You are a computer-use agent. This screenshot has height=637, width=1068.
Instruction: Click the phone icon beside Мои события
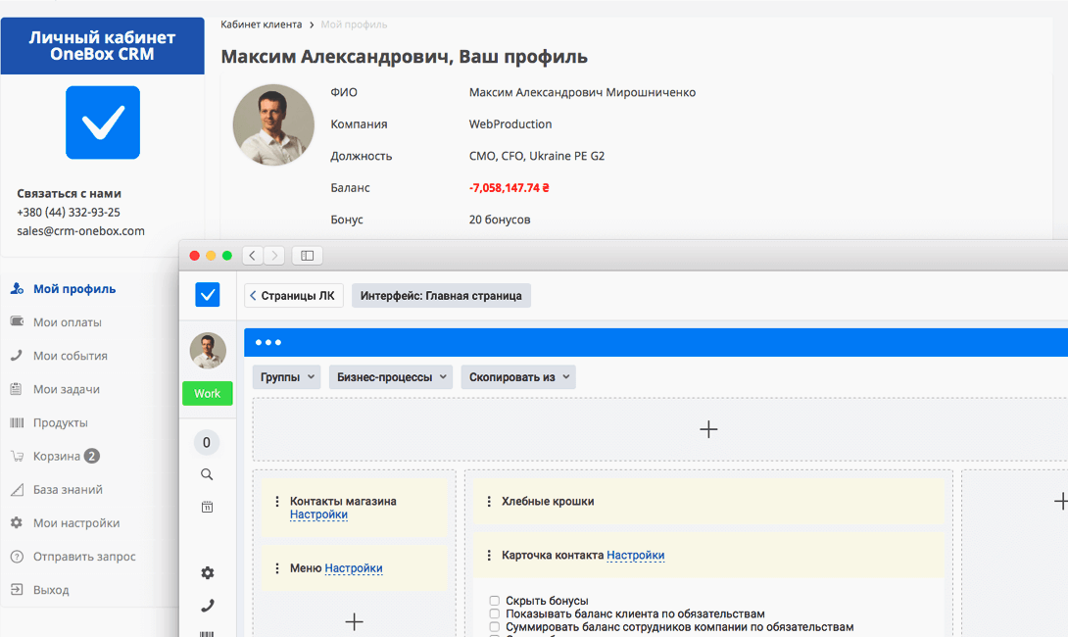click(17, 355)
